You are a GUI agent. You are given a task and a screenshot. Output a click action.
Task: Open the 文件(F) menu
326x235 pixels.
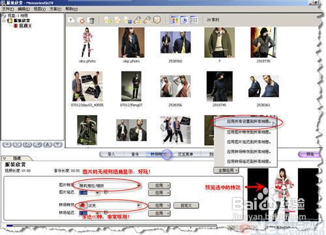point(8,9)
